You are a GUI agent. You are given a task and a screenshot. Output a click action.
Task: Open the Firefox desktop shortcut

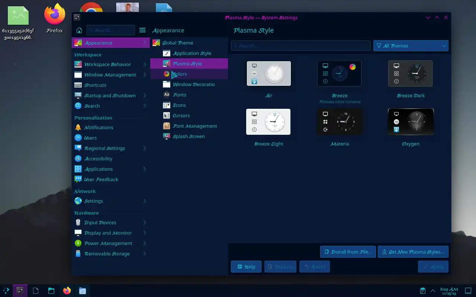(x=54, y=19)
